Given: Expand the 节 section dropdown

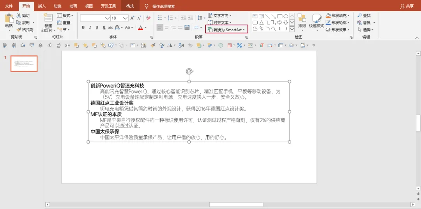Looking at the screenshot, I should (63, 30).
